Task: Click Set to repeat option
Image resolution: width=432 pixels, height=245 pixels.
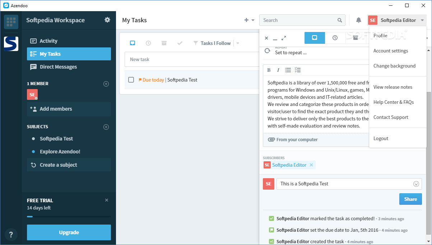Action: (291, 52)
